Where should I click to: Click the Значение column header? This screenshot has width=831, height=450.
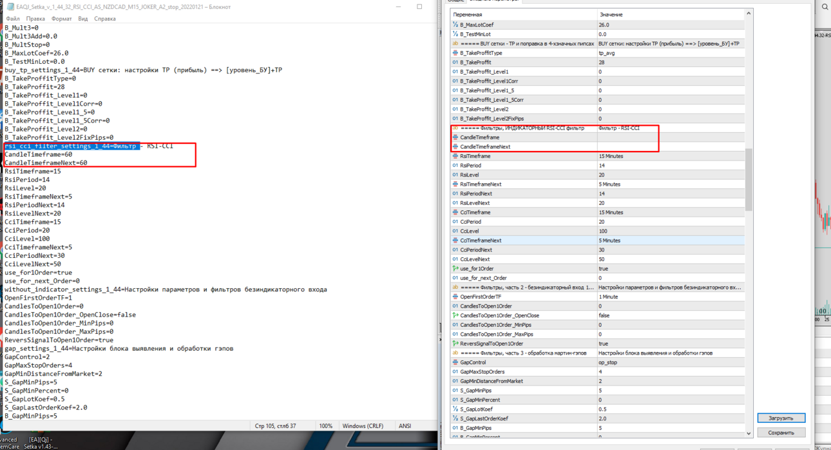pos(611,14)
